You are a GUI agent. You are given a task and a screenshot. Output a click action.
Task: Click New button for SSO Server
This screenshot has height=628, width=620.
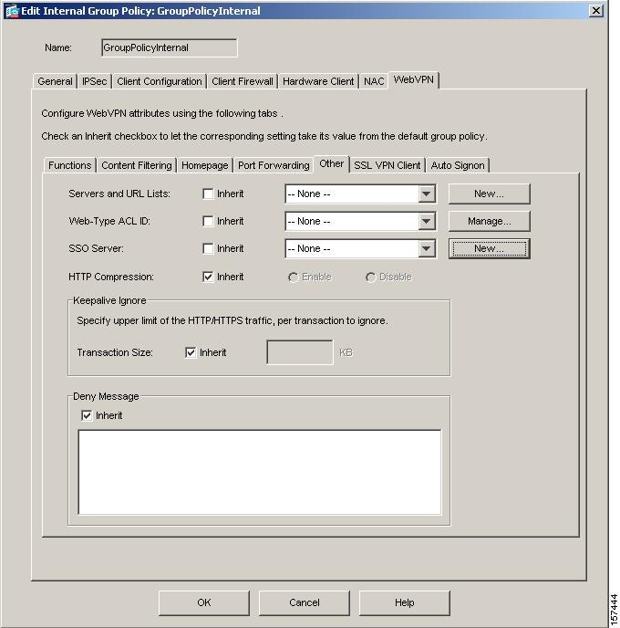click(x=490, y=248)
